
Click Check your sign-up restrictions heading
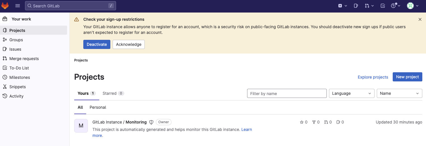(114, 19)
